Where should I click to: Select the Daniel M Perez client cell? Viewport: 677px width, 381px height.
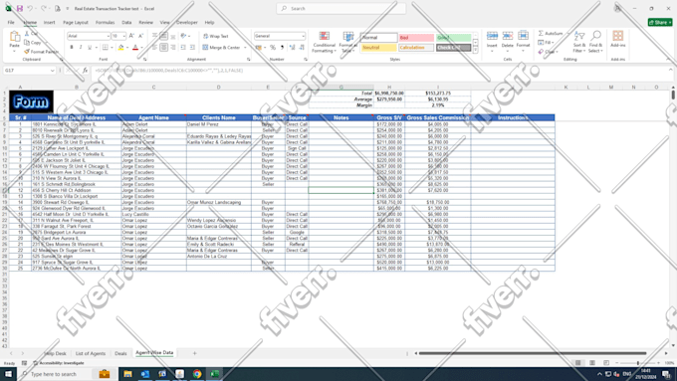(x=218, y=124)
